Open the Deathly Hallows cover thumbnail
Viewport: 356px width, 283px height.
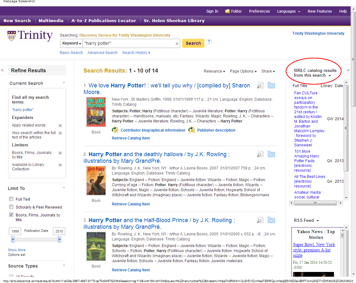click(x=96, y=180)
